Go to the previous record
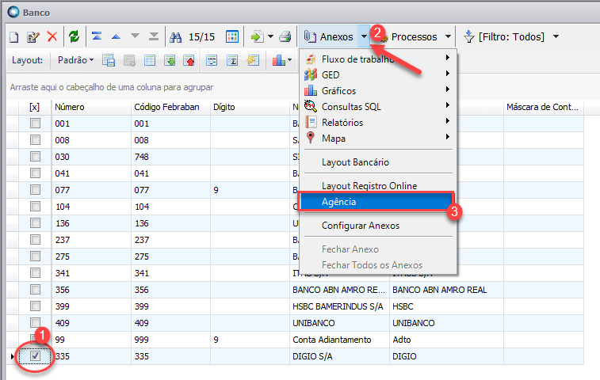 pos(116,36)
